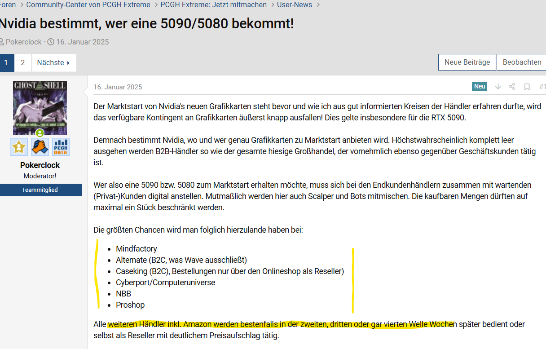This screenshot has height=349, width=546.
Task: Click the thread title heading
Action: [x=147, y=24]
